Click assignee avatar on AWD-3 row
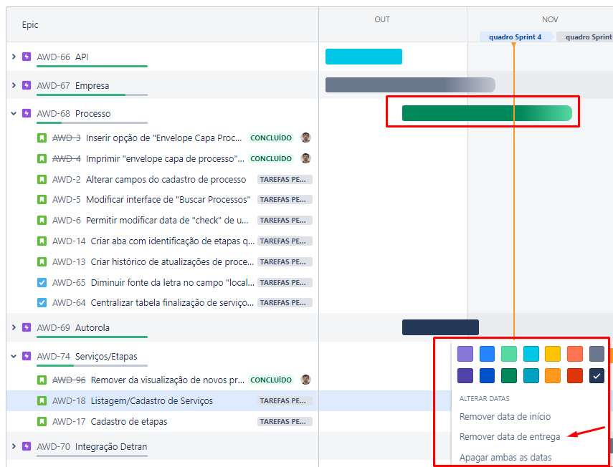This screenshot has height=467, width=613. (x=305, y=138)
